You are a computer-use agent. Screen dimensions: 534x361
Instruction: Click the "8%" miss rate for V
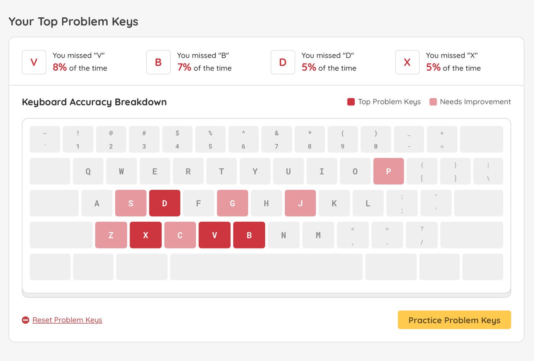[x=60, y=68]
